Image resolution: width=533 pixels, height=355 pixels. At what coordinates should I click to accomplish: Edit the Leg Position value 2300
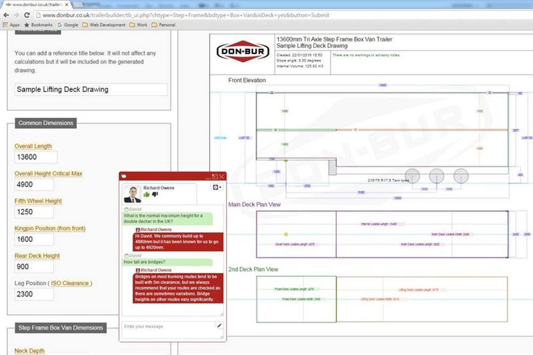34,294
